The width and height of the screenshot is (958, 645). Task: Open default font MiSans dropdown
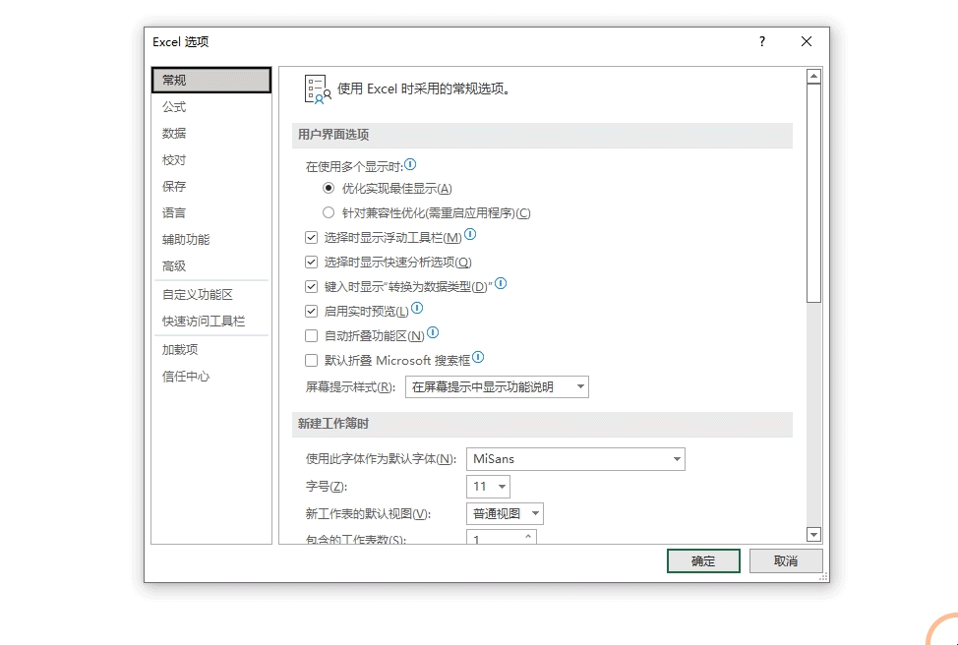tap(575, 459)
